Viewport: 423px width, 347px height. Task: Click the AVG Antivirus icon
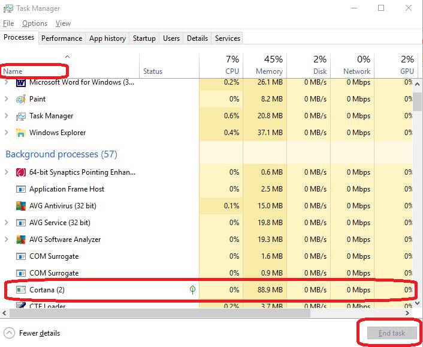pyautogui.click(x=21, y=206)
